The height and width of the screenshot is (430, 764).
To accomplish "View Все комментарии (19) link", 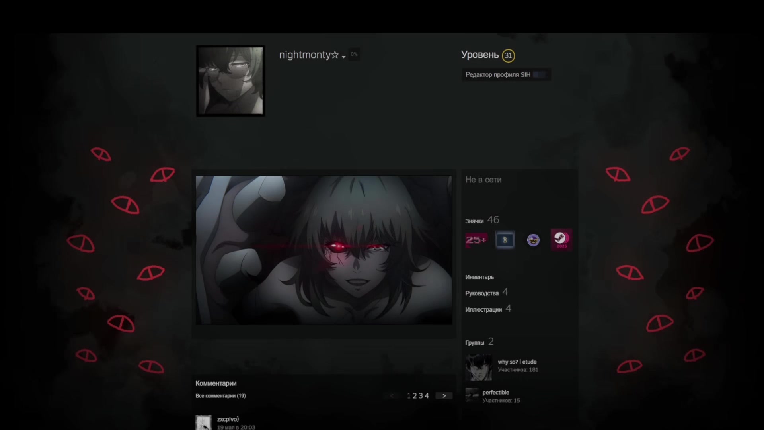I will pyautogui.click(x=220, y=396).
